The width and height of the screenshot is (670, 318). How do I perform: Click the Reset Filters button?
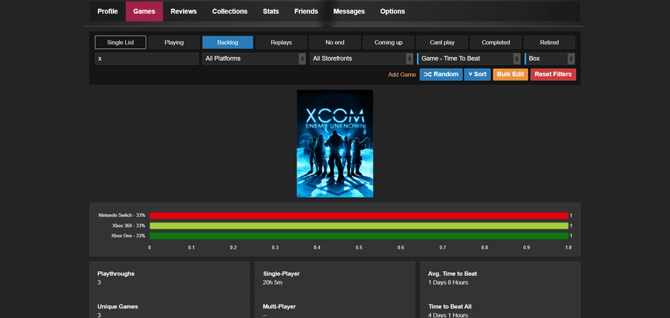[x=553, y=74]
